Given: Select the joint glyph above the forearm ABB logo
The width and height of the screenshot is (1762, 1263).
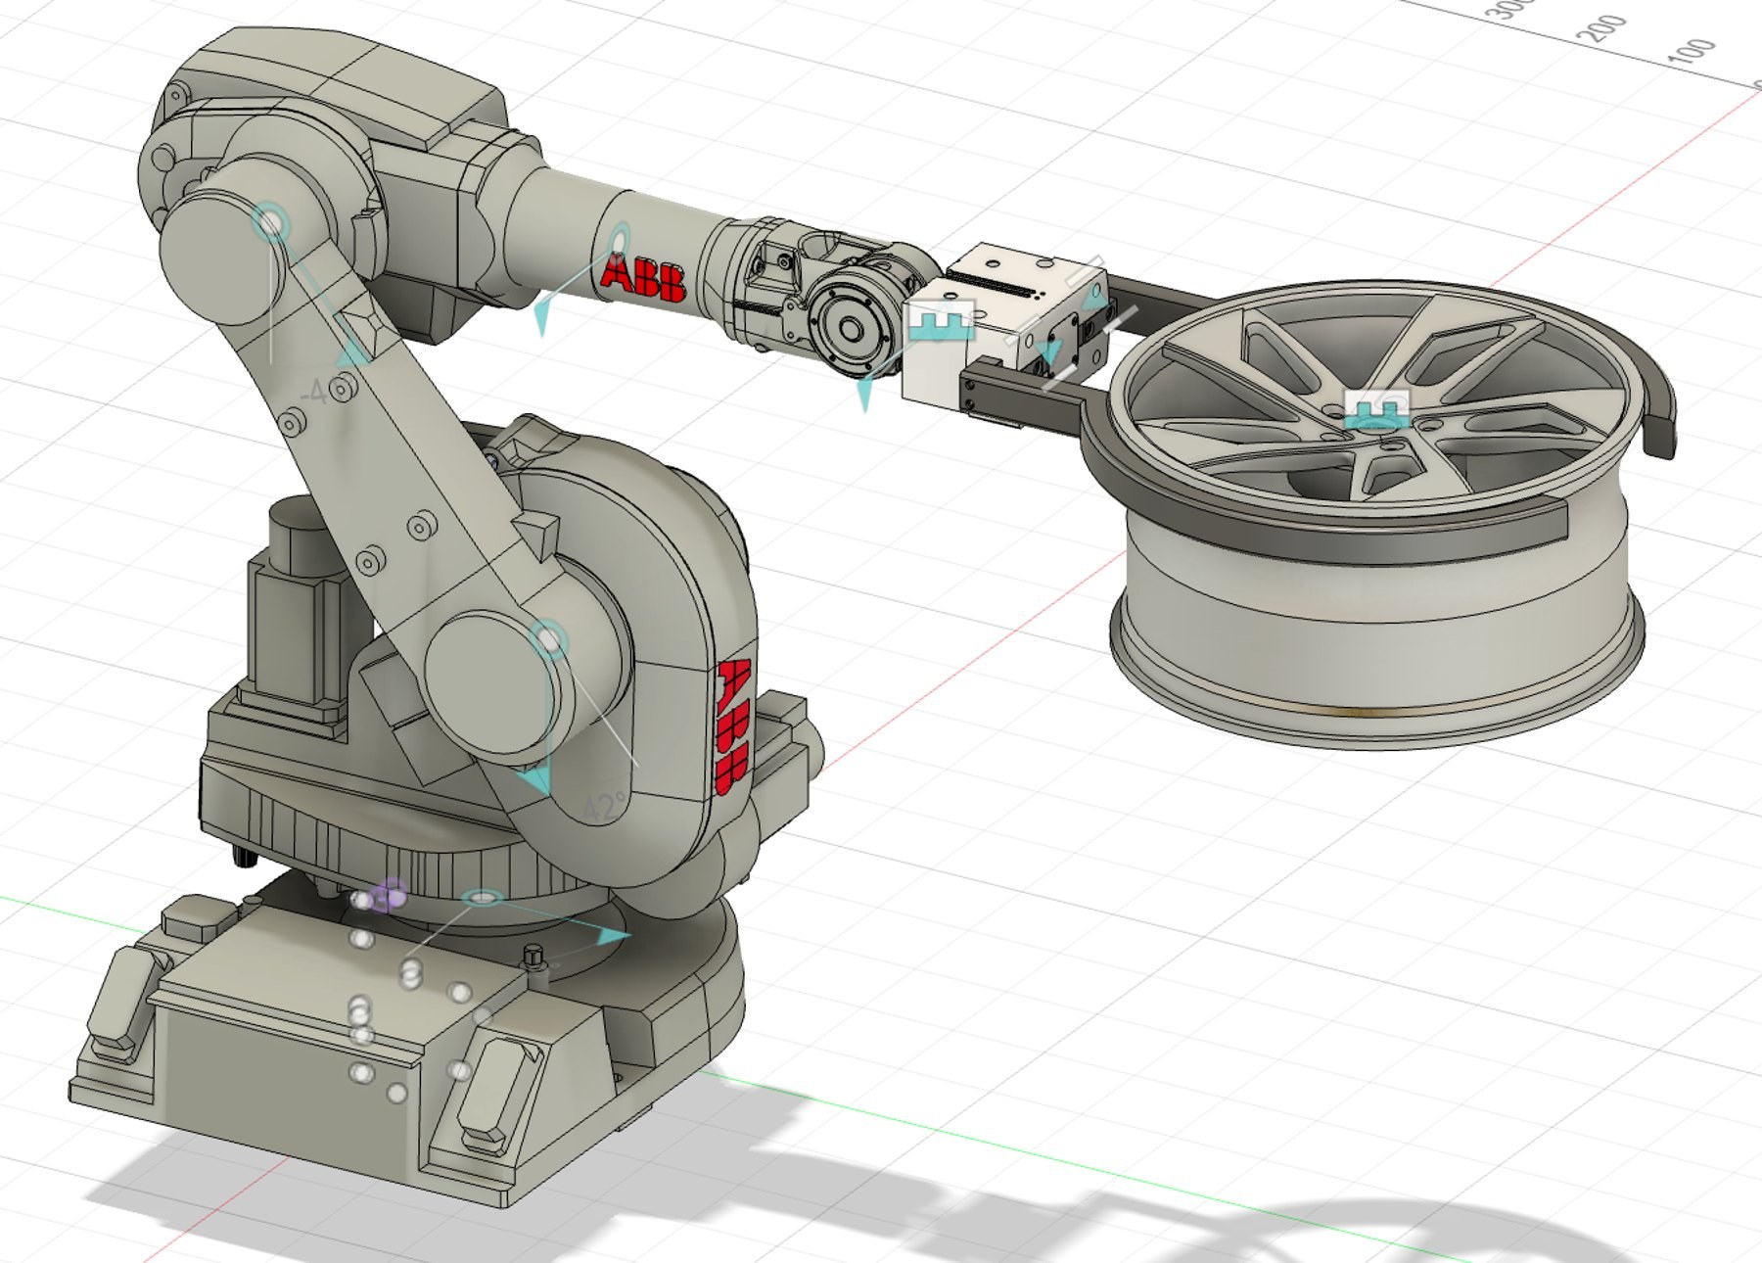Looking at the screenshot, I should 619,241.
